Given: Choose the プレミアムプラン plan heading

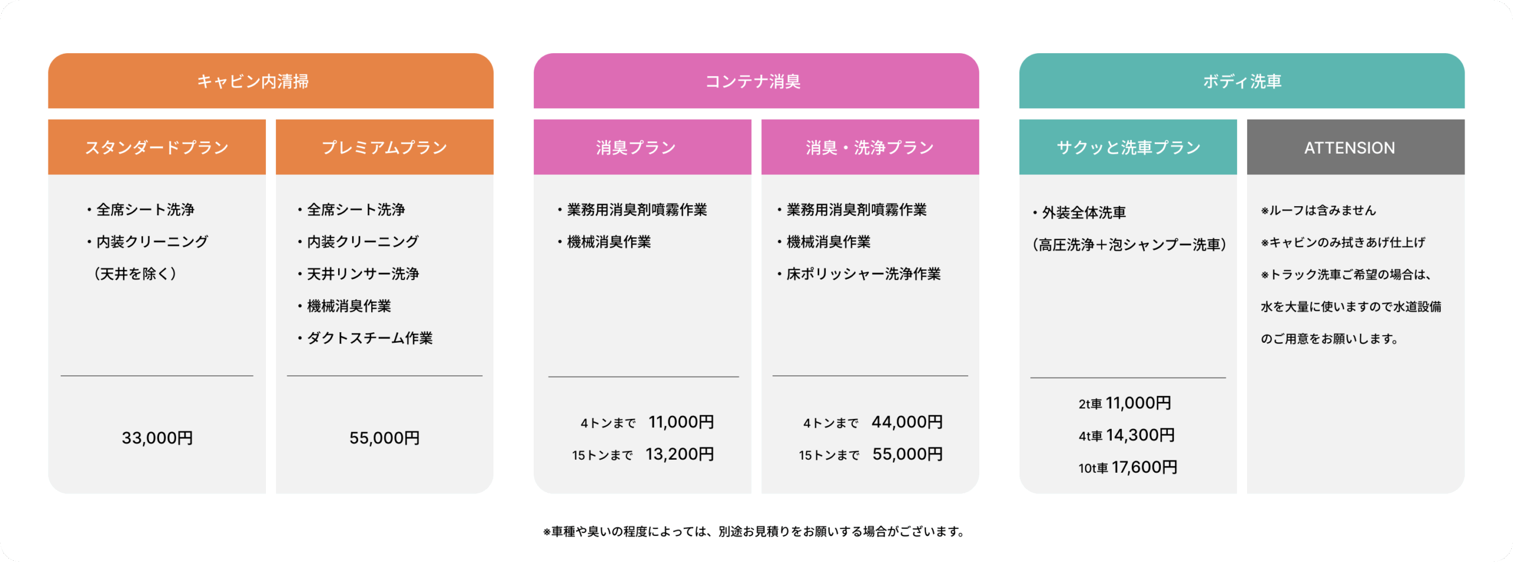Looking at the screenshot, I should click(x=384, y=147).
